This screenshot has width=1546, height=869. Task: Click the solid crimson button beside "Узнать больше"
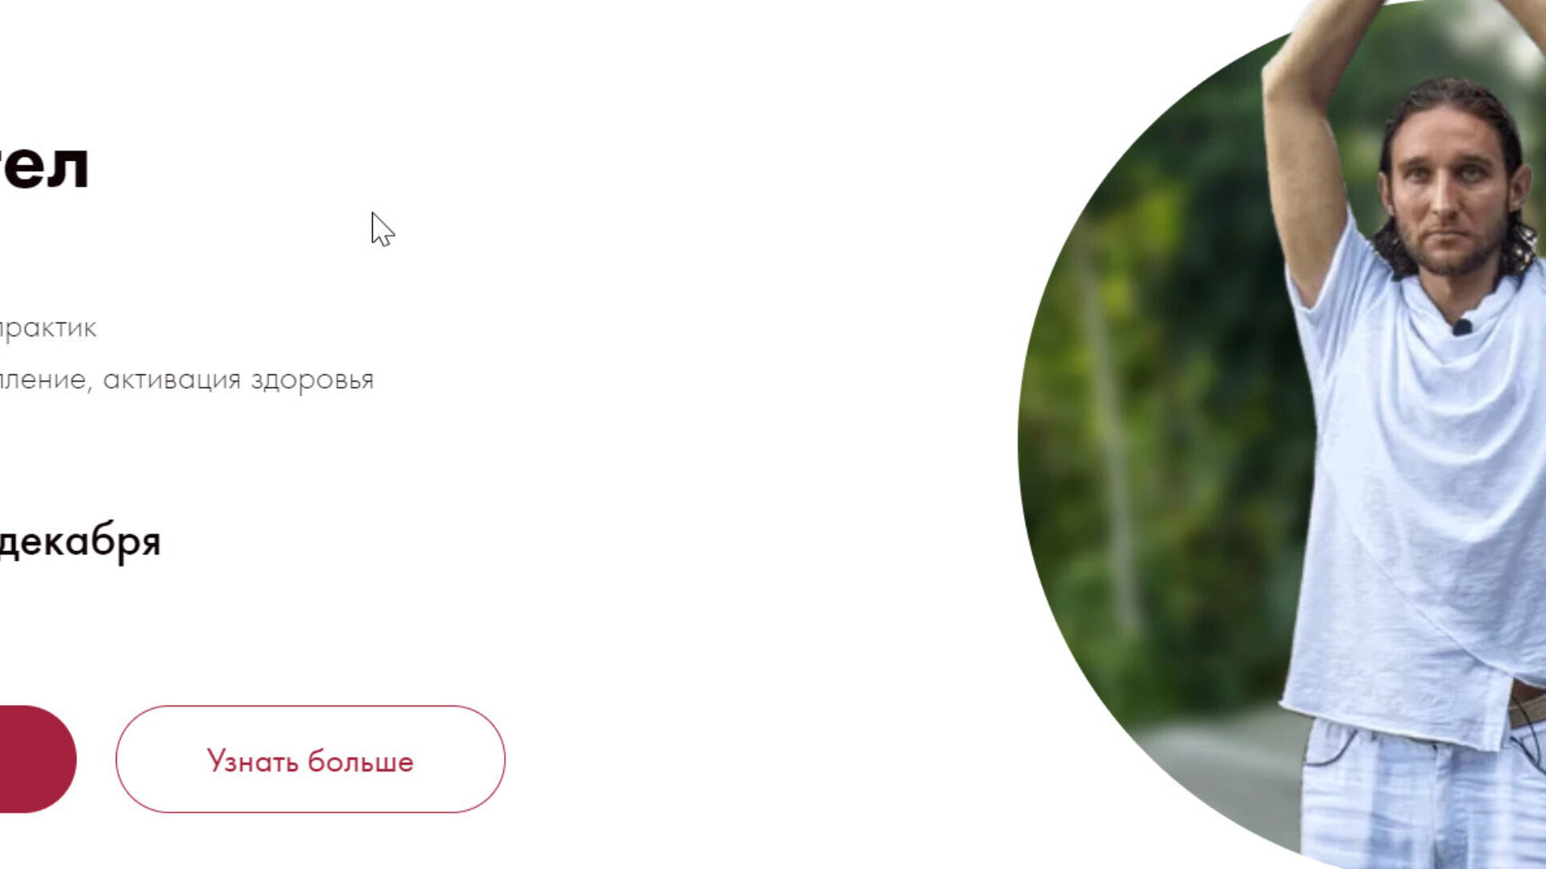pos(37,759)
